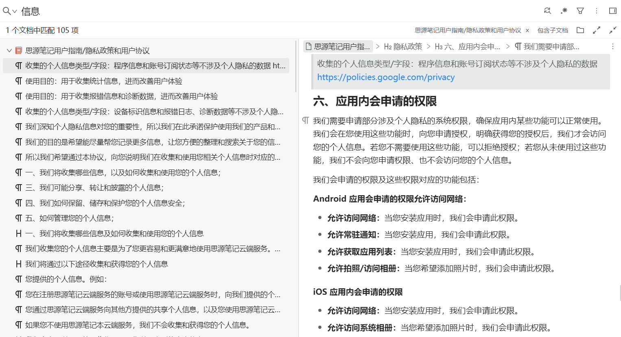This screenshot has width=621, height=337.
Task: Select result 四、我们如何保留、储存和保护
Action: tap(146, 203)
